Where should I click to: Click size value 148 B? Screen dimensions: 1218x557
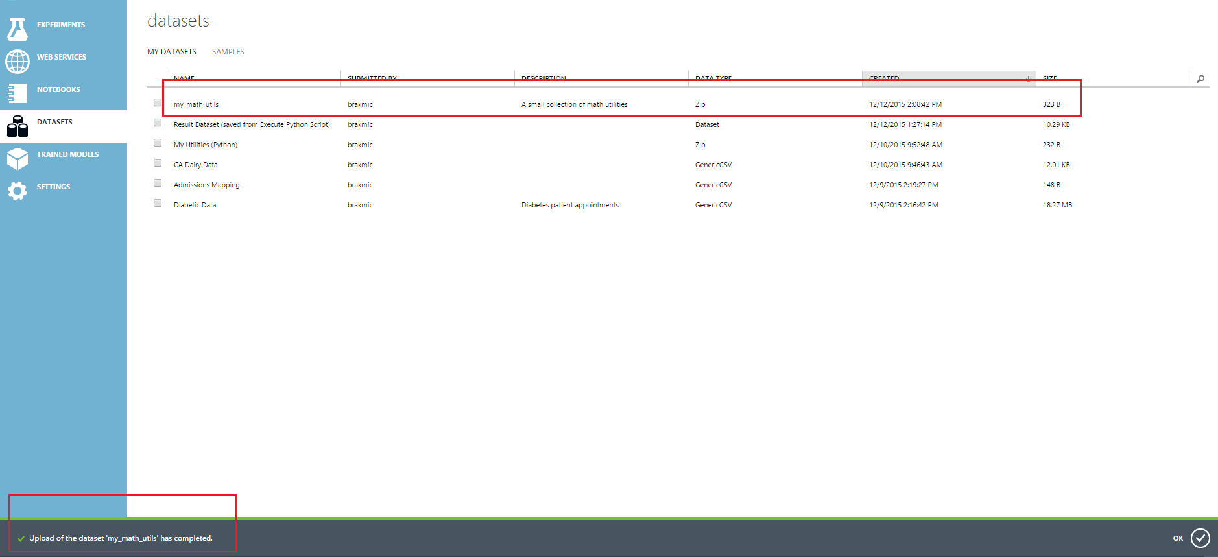tap(1051, 185)
